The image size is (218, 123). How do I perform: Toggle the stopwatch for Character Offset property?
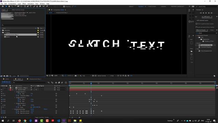pyautogui.click(x=17, y=96)
